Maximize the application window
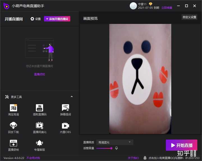The image size is (202, 161). click(x=186, y=6)
